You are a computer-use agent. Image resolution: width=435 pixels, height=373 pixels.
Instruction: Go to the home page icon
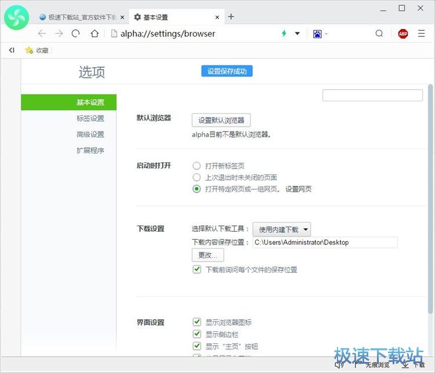[x=94, y=34]
